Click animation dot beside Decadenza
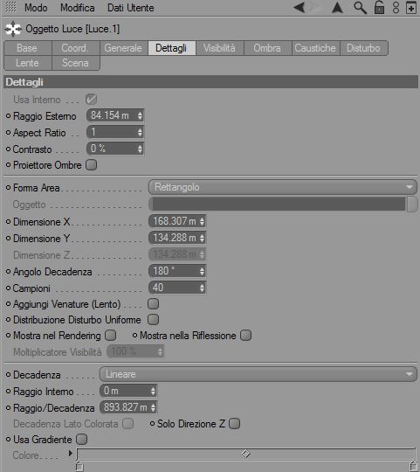The height and width of the screenshot is (472, 420). coord(8,374)
